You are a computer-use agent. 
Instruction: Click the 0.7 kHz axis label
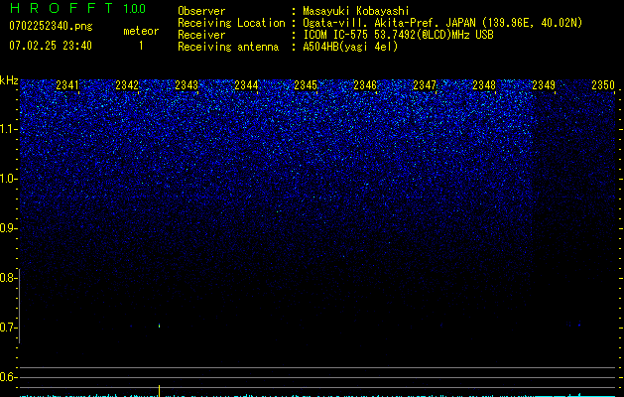coord(8,328)
